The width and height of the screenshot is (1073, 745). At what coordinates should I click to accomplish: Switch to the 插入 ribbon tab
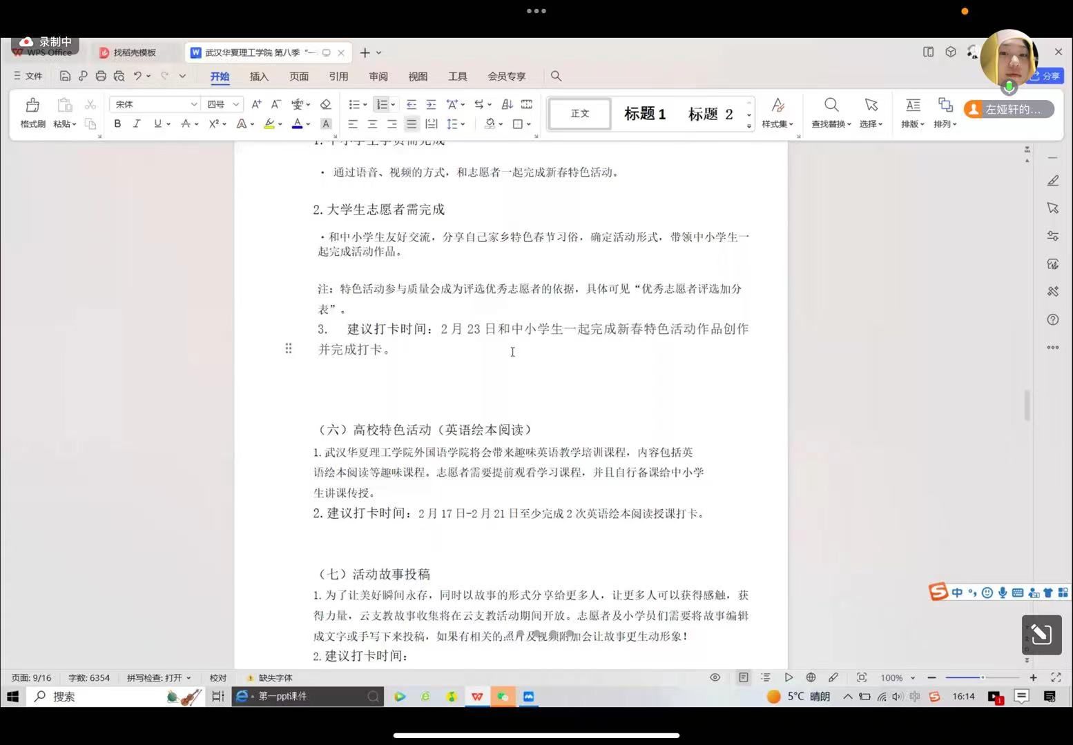(x=259, y=77)
